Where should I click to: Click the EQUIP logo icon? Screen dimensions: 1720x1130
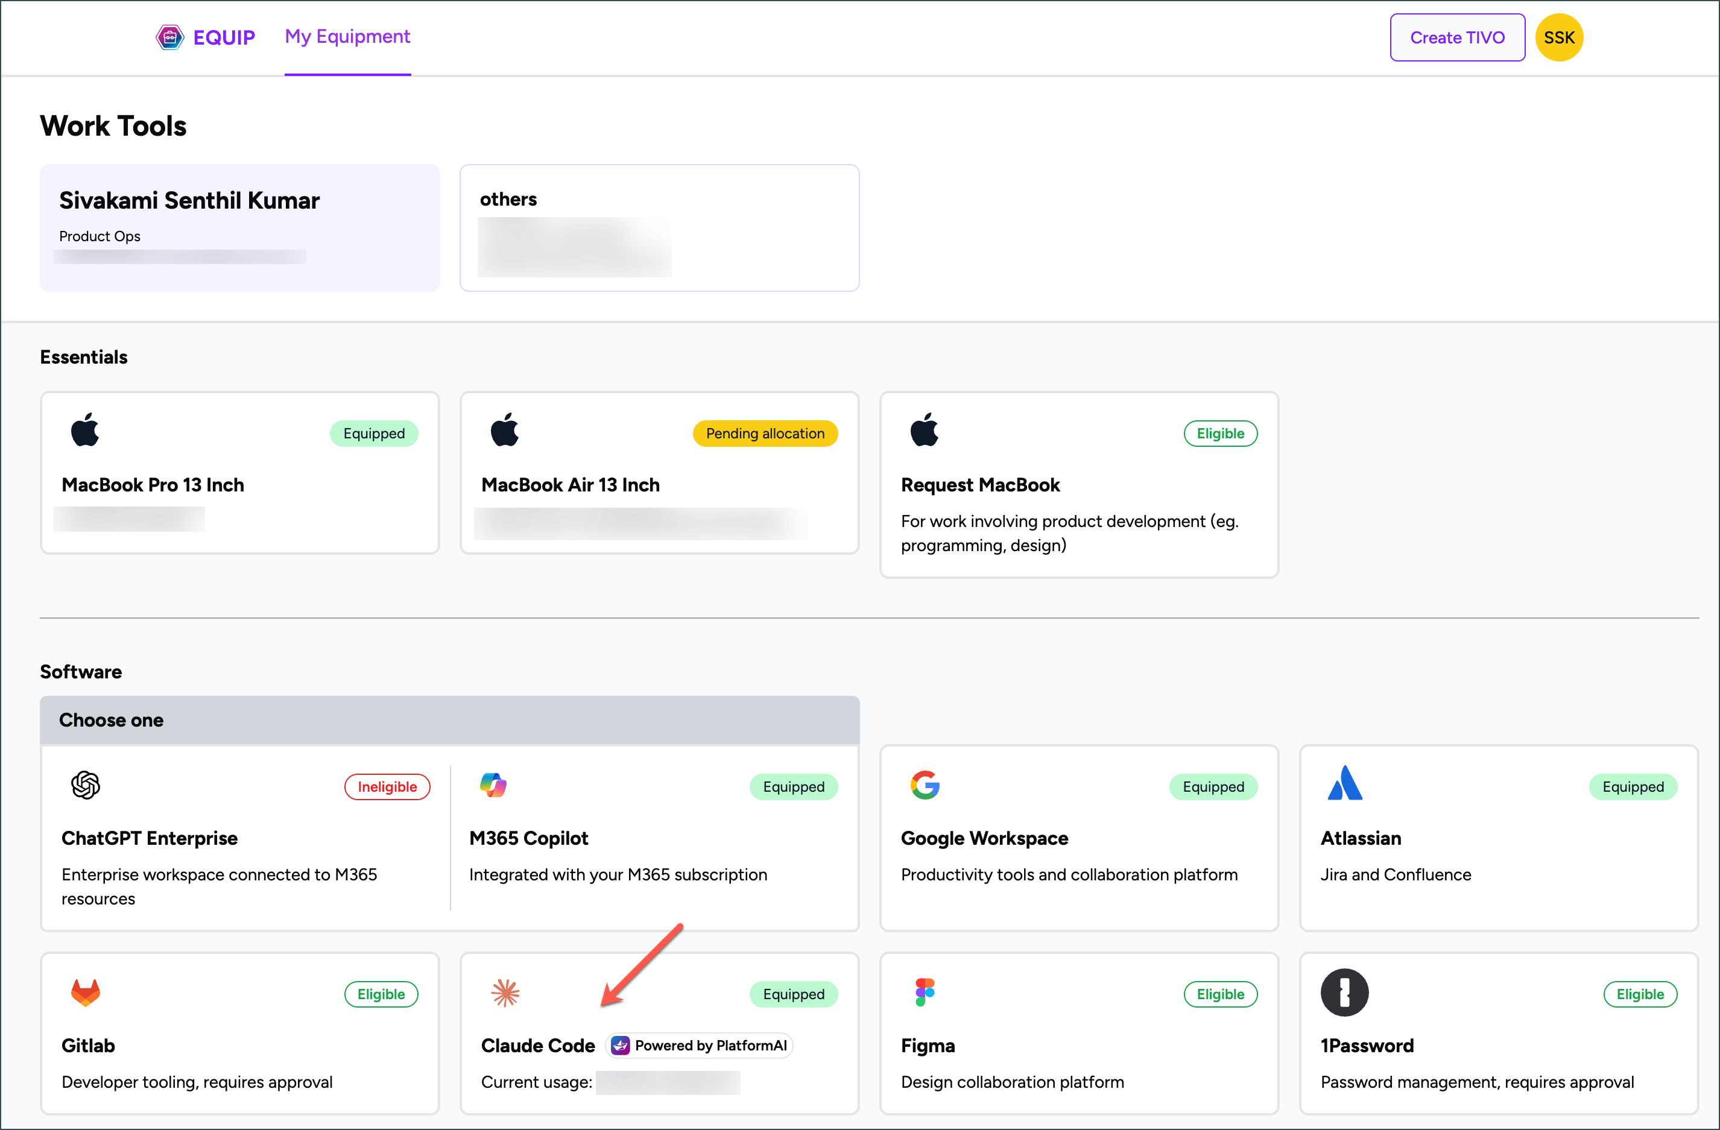(x=170, y=37)
